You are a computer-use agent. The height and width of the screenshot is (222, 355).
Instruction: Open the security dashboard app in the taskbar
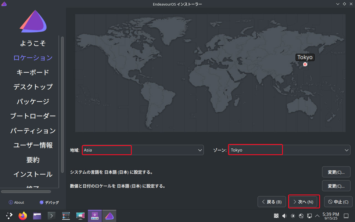click(x=66, y=216)
